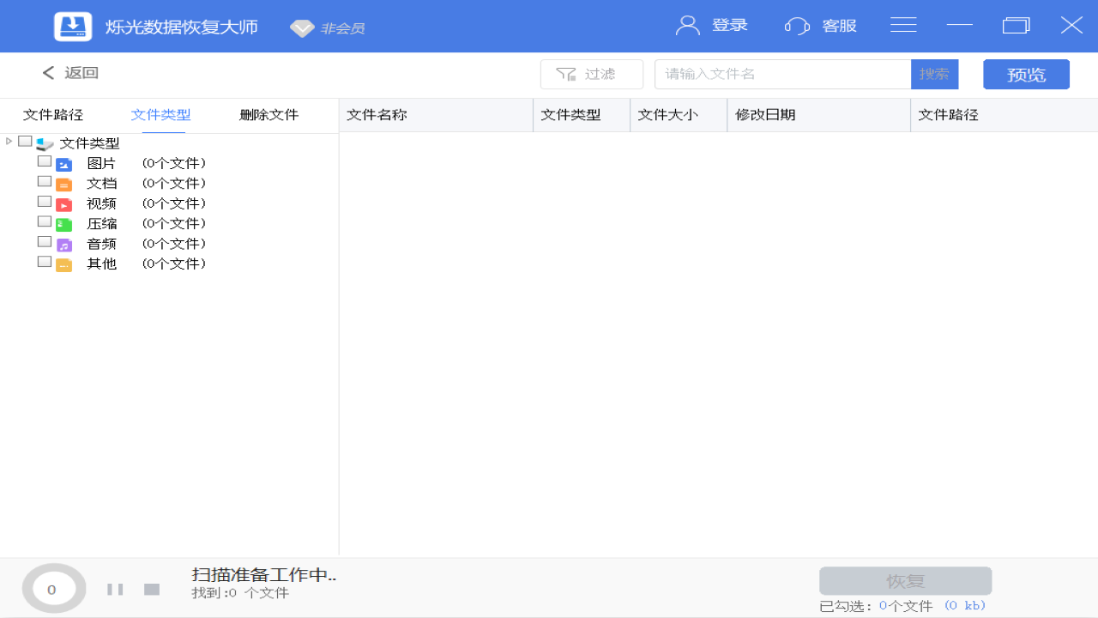Click the 其他 other-files type icon
The image size is (1098, 618).
click(63, 264)
